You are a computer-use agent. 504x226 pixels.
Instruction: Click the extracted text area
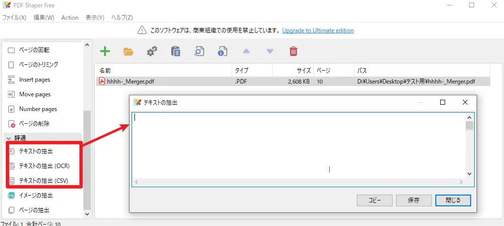[299, 145]
